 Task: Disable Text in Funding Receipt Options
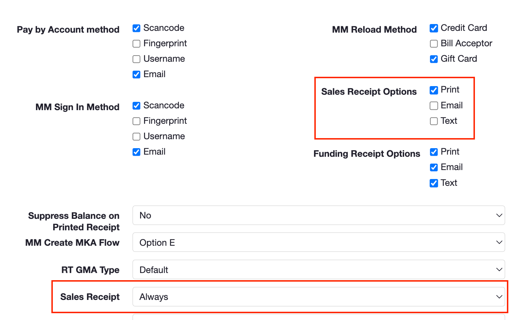[x=434, y=183]
